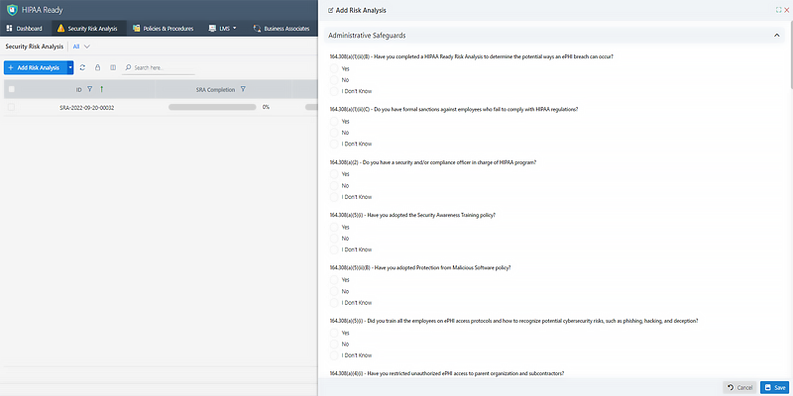Select No for training employees on ePHI access protocols
The width and height of the screenshot is (793, 396).
334,344
